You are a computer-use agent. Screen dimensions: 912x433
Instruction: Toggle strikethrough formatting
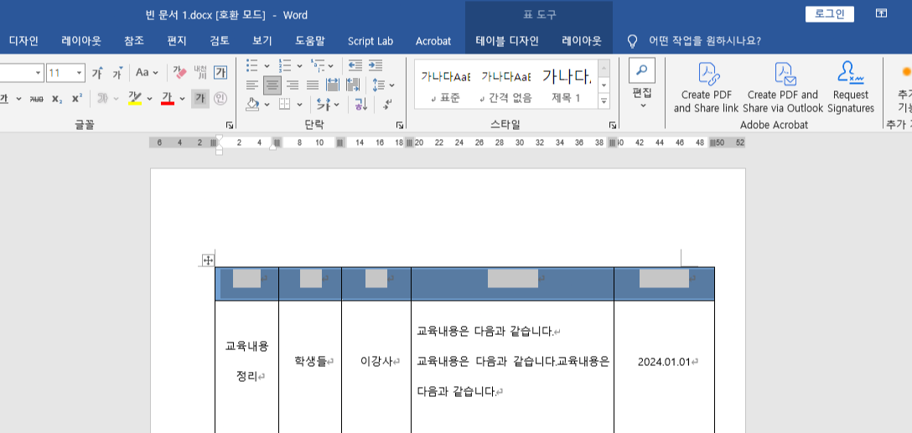click(x=37, y=99)
